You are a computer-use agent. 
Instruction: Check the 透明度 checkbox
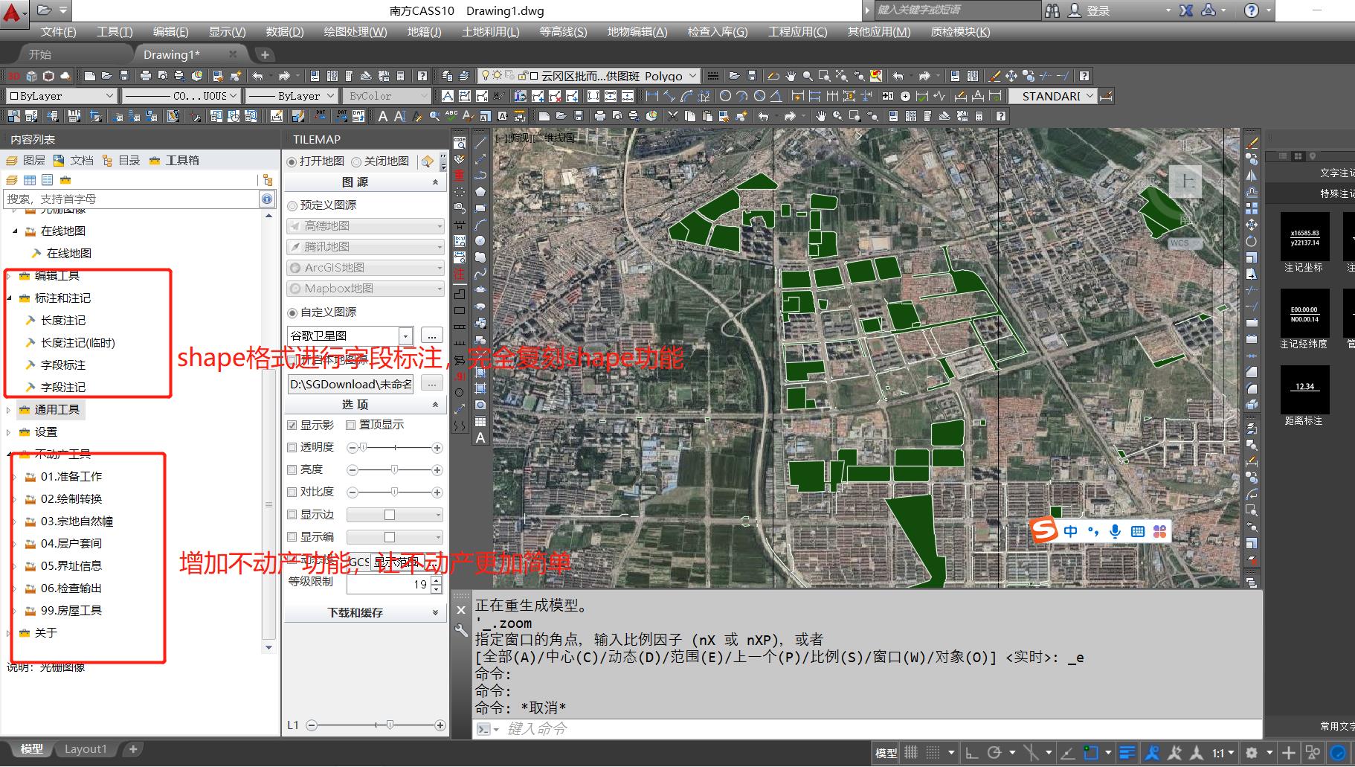tap(292, 447)
